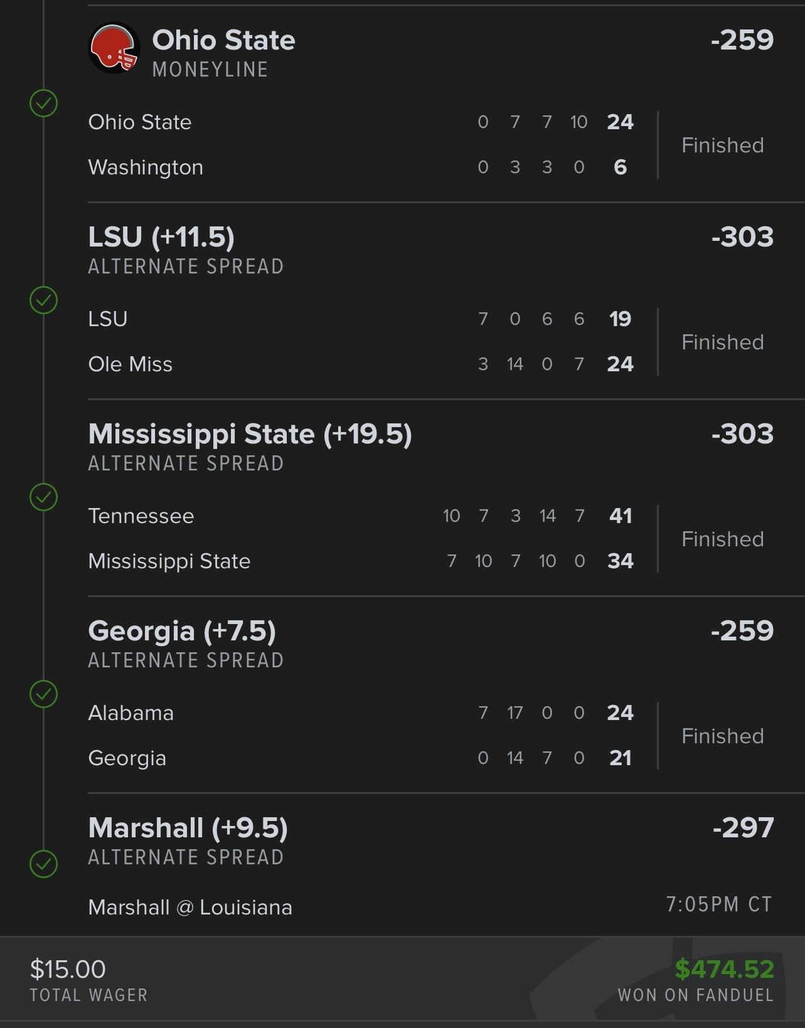Click the green checkmark beside Mississippi State leg
The width and height of the screenshot is (805, 1028).
(x=44, y=497)
